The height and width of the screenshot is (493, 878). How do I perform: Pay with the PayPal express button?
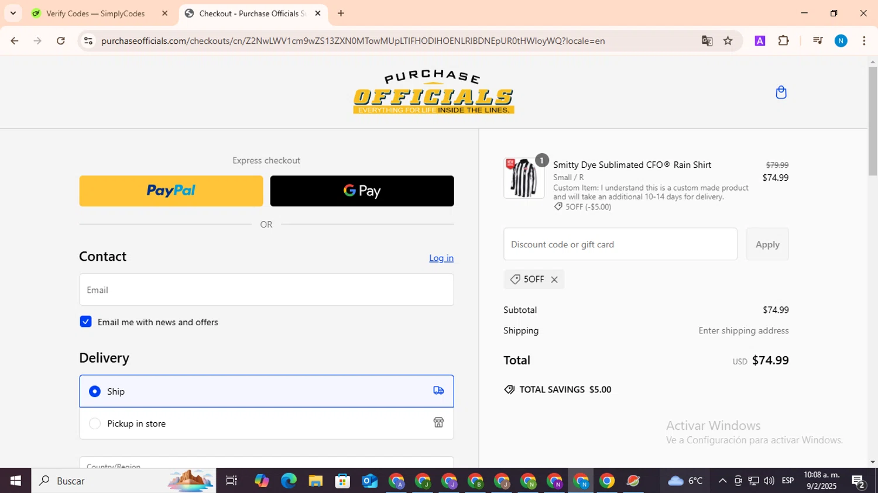coord(171,191)
